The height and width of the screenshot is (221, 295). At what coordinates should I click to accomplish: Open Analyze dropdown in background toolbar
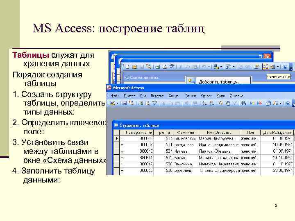pos(233,67)
